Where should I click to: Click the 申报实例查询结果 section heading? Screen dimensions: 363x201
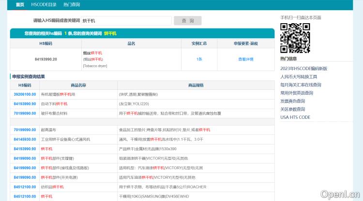click(x=29, y=76)
